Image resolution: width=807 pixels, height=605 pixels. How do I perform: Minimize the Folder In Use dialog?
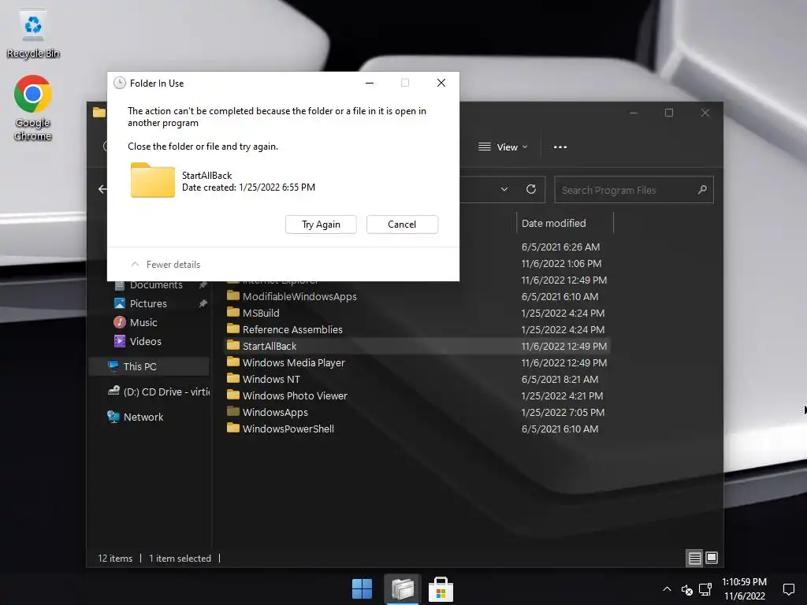[x=370, y=83]
